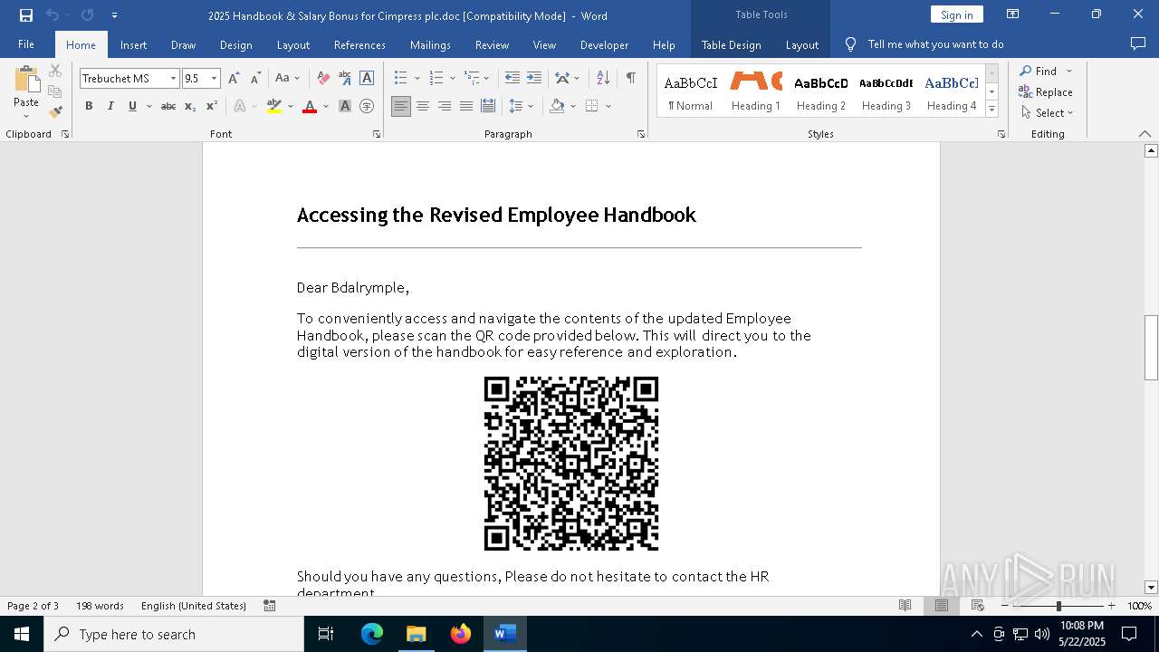The height and width of the screenshot is (652, 1159).
Task: Open the Trebuchet MS font name dropdown
Action: point(173,79)
